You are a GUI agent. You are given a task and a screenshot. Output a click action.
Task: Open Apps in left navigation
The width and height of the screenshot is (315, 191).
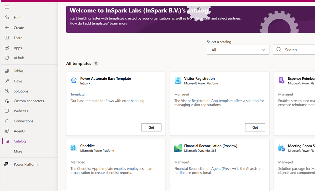click(18, 48)
